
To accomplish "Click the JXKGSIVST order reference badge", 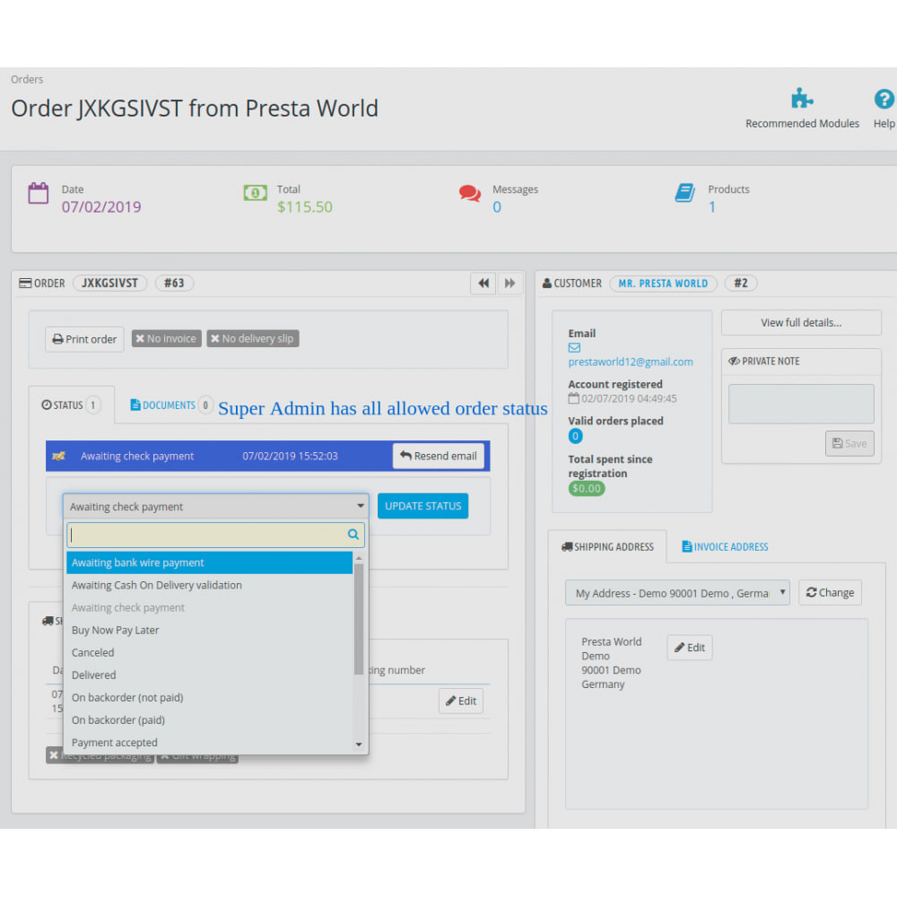I will (109, 283).
